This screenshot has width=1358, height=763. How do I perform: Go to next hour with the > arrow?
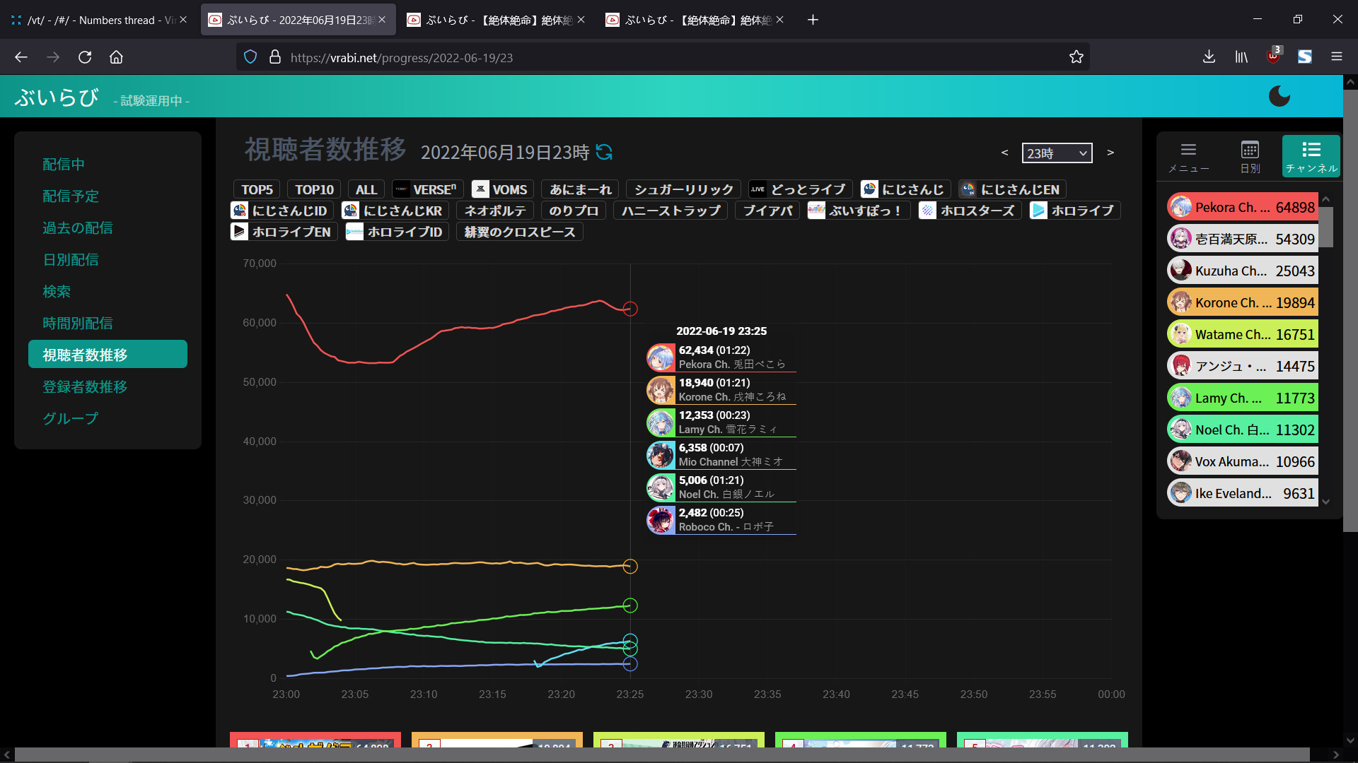click(1110, 153)
